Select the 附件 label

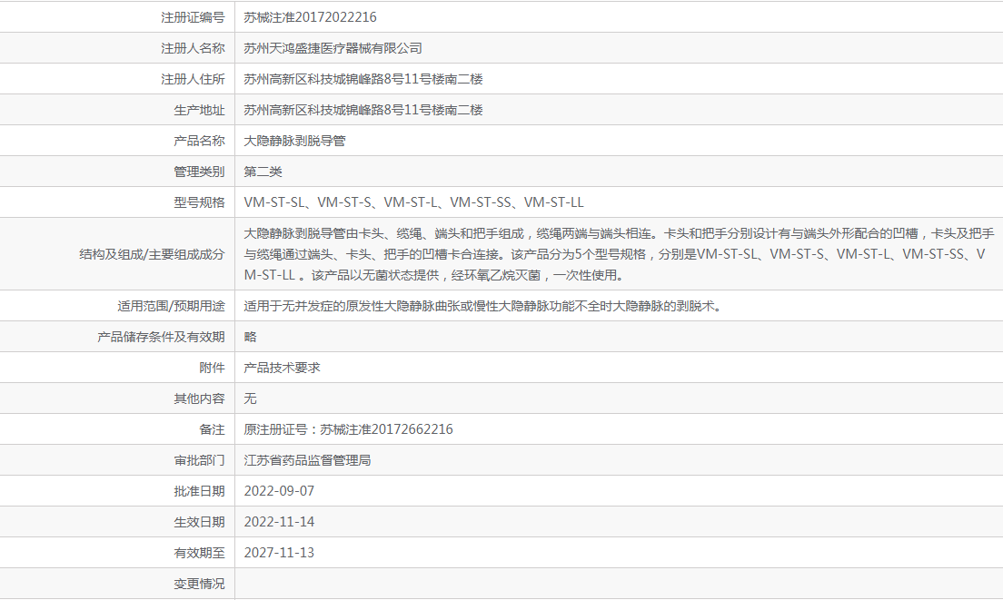point(212,368)
